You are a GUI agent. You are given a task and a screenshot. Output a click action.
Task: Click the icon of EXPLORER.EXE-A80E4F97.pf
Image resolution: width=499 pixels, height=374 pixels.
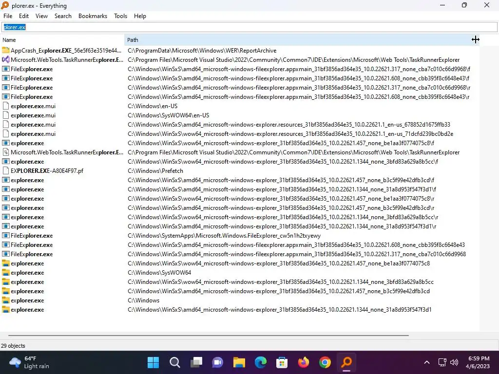pos(5,170)
